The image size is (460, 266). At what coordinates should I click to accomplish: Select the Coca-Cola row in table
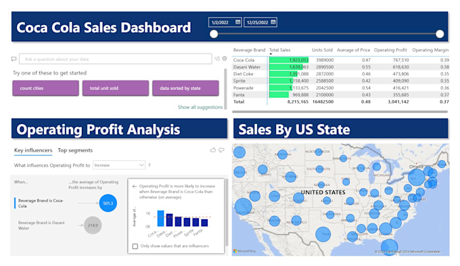tap(340, 60)
